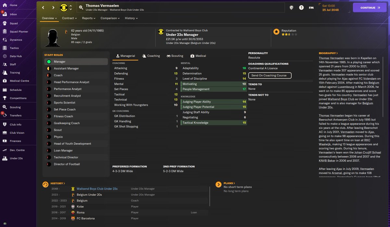Open the Squad Planner sidebar icon
Viewport: 390px width, 227px height.
(x=5, y=31)
